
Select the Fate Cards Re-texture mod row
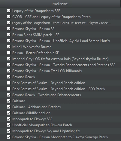[60, 23]
